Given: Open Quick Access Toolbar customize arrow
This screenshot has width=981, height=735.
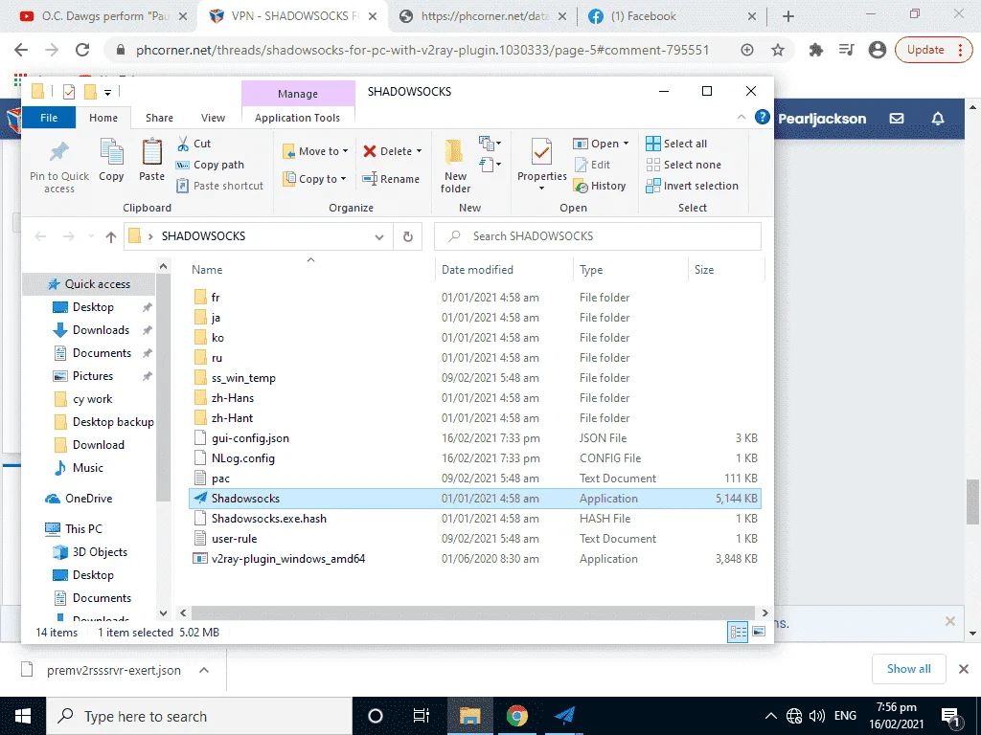Looking at the screenshot, I should [x=107, y=93].
